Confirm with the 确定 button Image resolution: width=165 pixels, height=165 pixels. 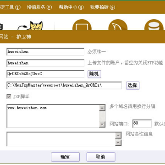tap(65, 157)
